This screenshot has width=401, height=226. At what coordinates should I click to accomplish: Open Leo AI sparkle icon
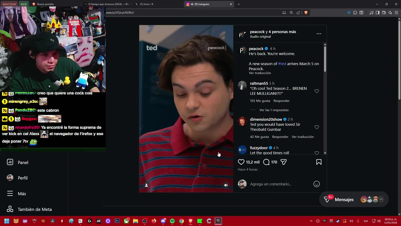point(390,13)
